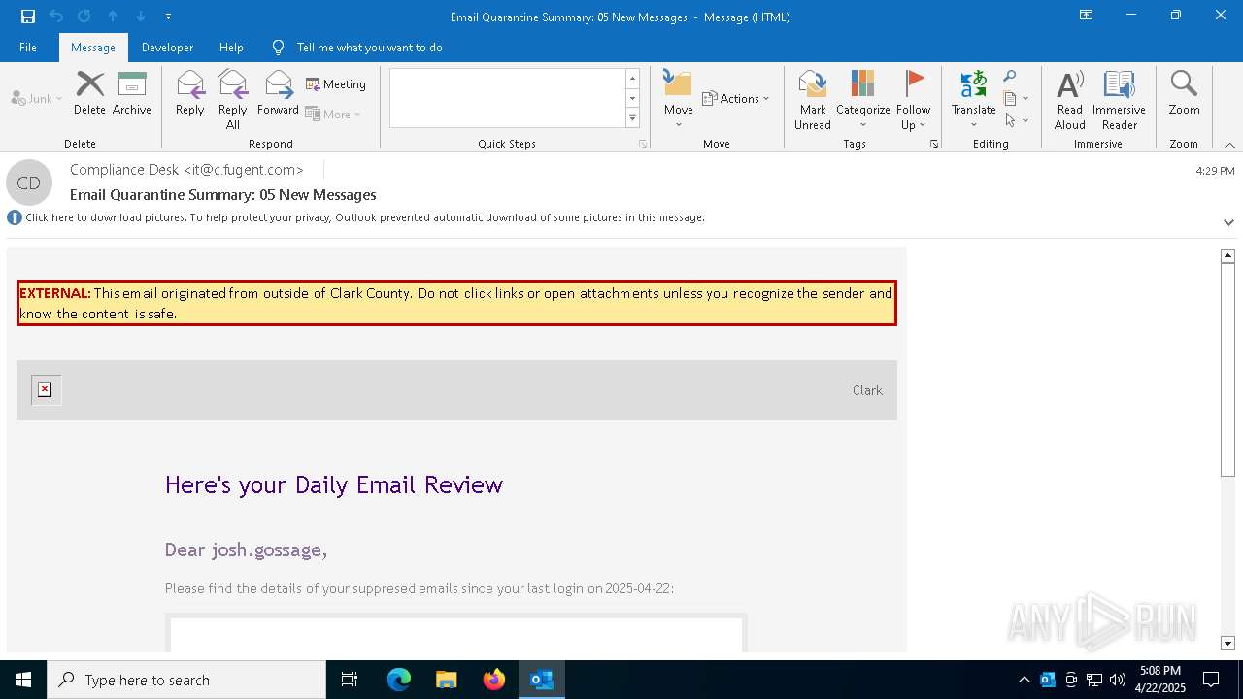Open Immersive Reader
Viewport: 1243px width, 699px height.
(1120, 99)
